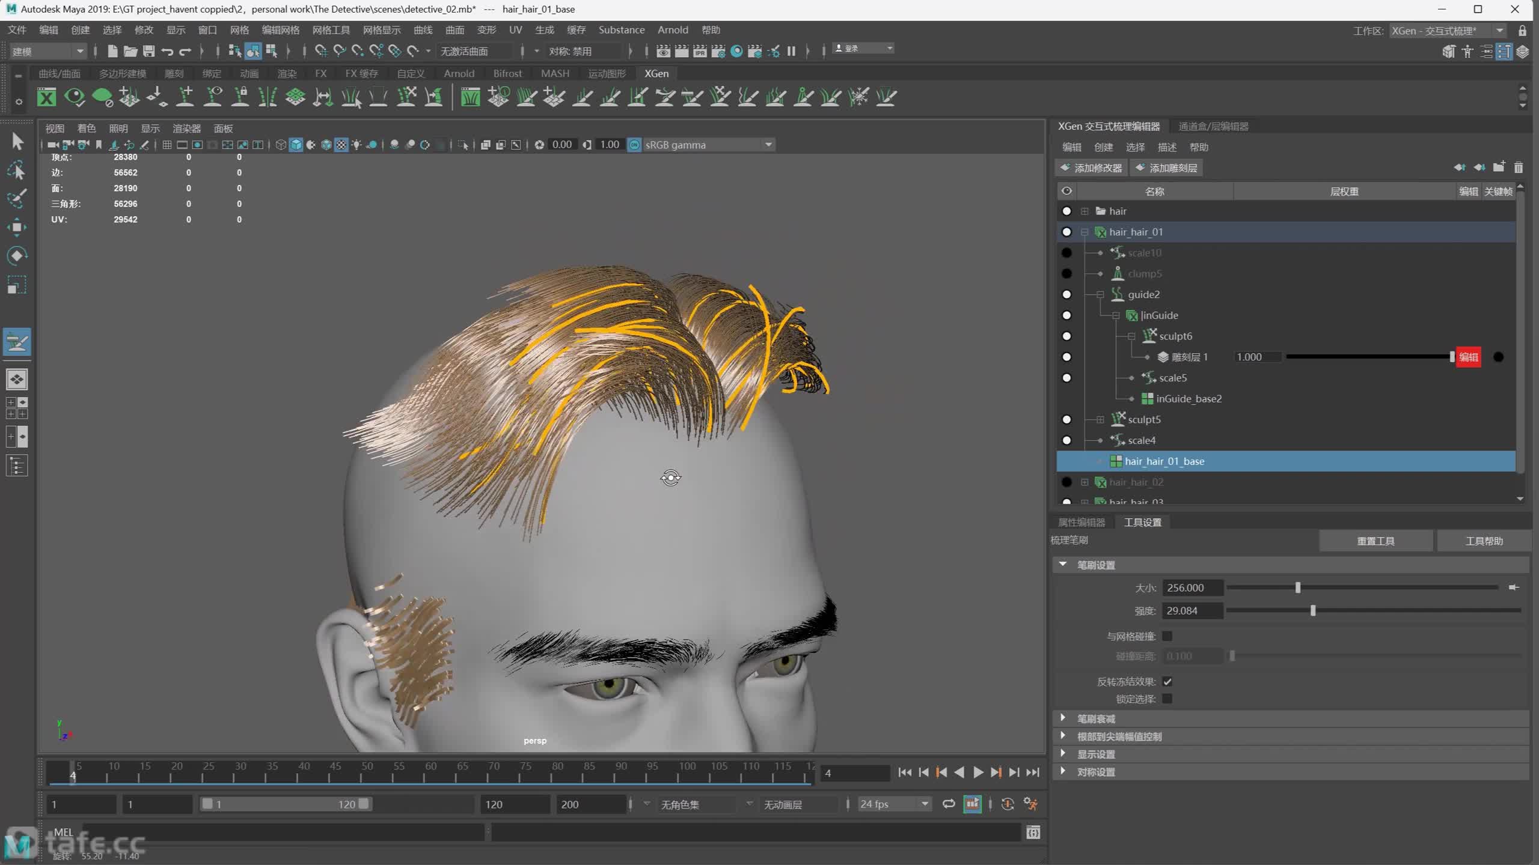Open the 建模 menu set dropdown

48,51
